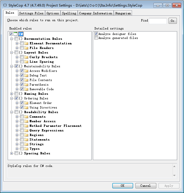The image size is (184, 193).
Task: Click the Debug Text folder icon
Action: coord(26,75)
